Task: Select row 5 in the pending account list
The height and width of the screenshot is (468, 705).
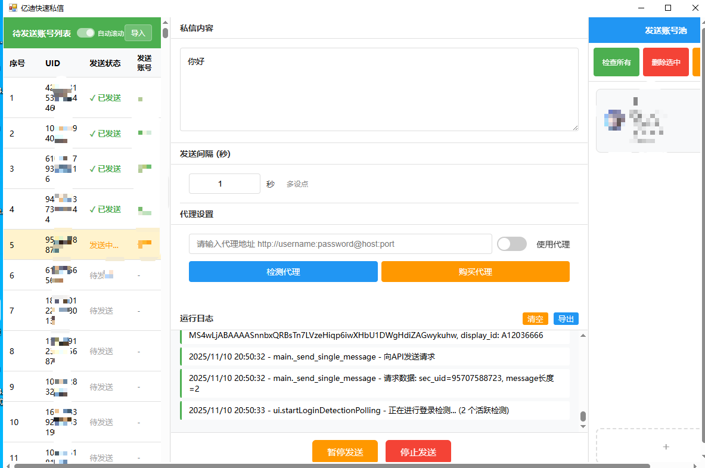Action: pos(60,244)
